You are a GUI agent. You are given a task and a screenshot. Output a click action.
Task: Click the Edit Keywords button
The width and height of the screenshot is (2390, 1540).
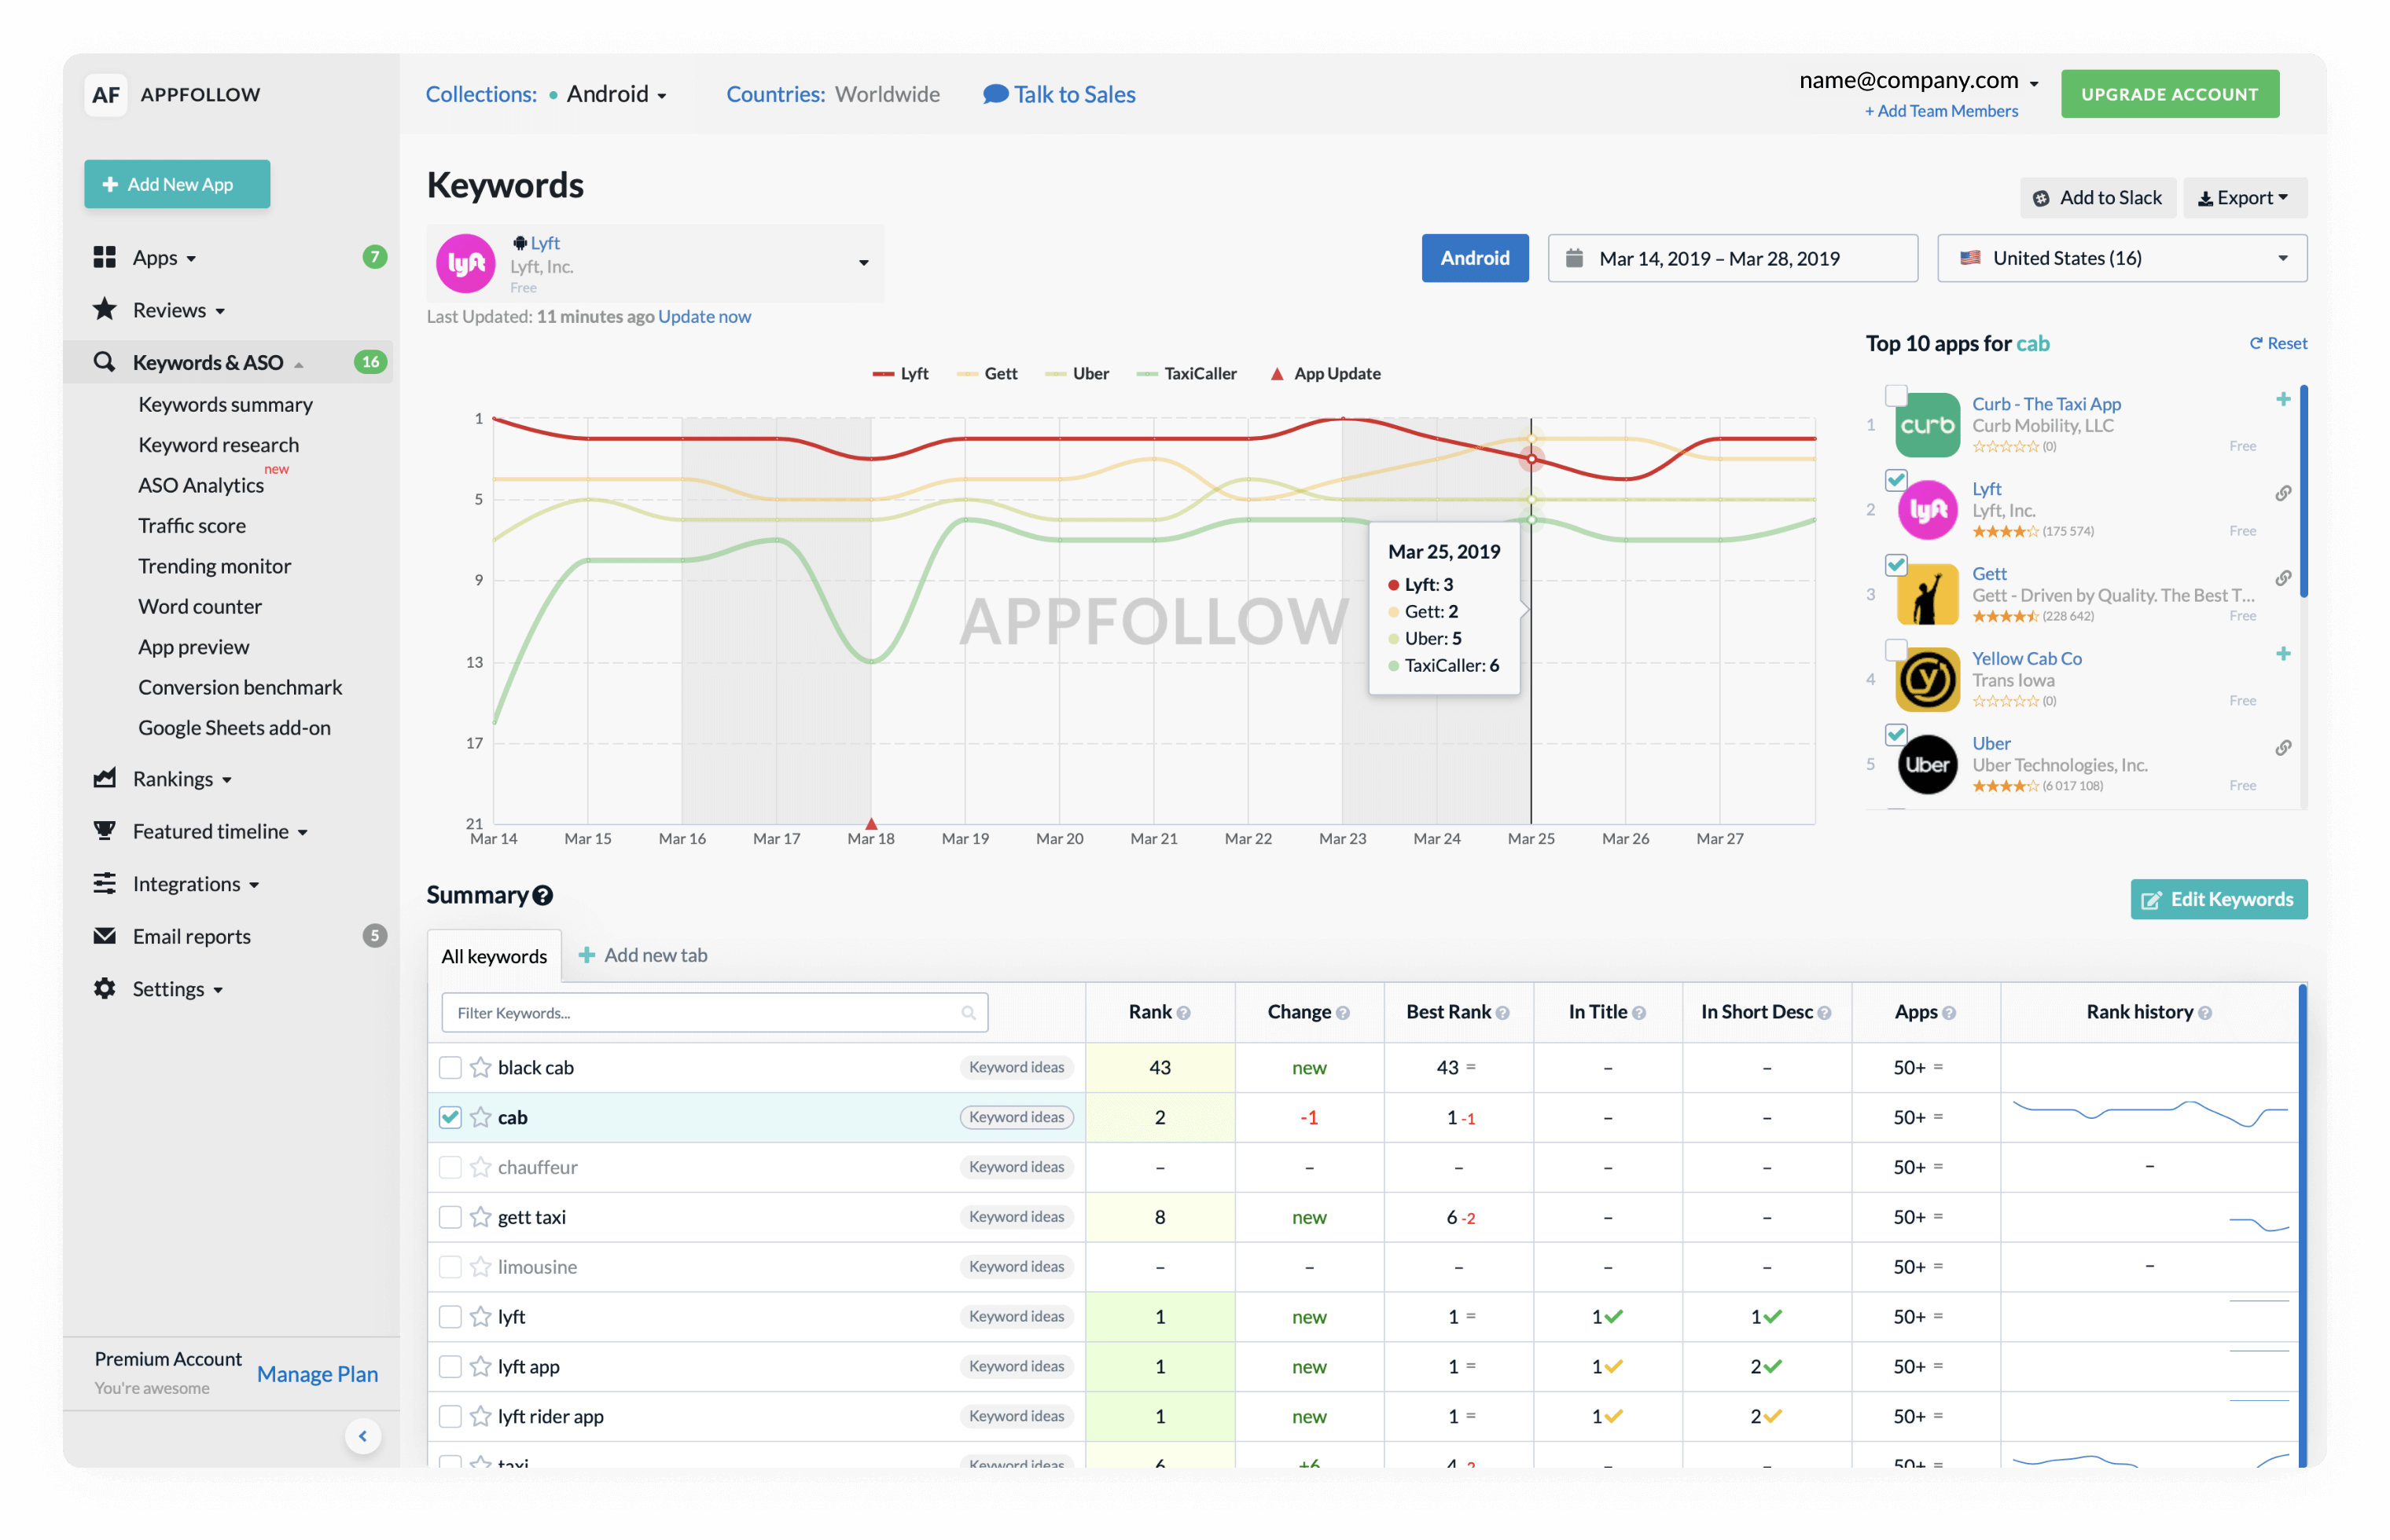(x=2218, y=899)
